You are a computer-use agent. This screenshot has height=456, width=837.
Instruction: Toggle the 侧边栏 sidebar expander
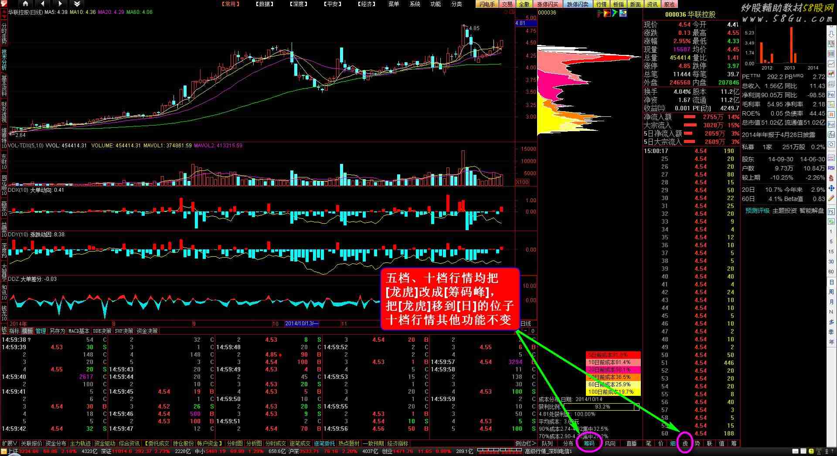pos(526,443)
